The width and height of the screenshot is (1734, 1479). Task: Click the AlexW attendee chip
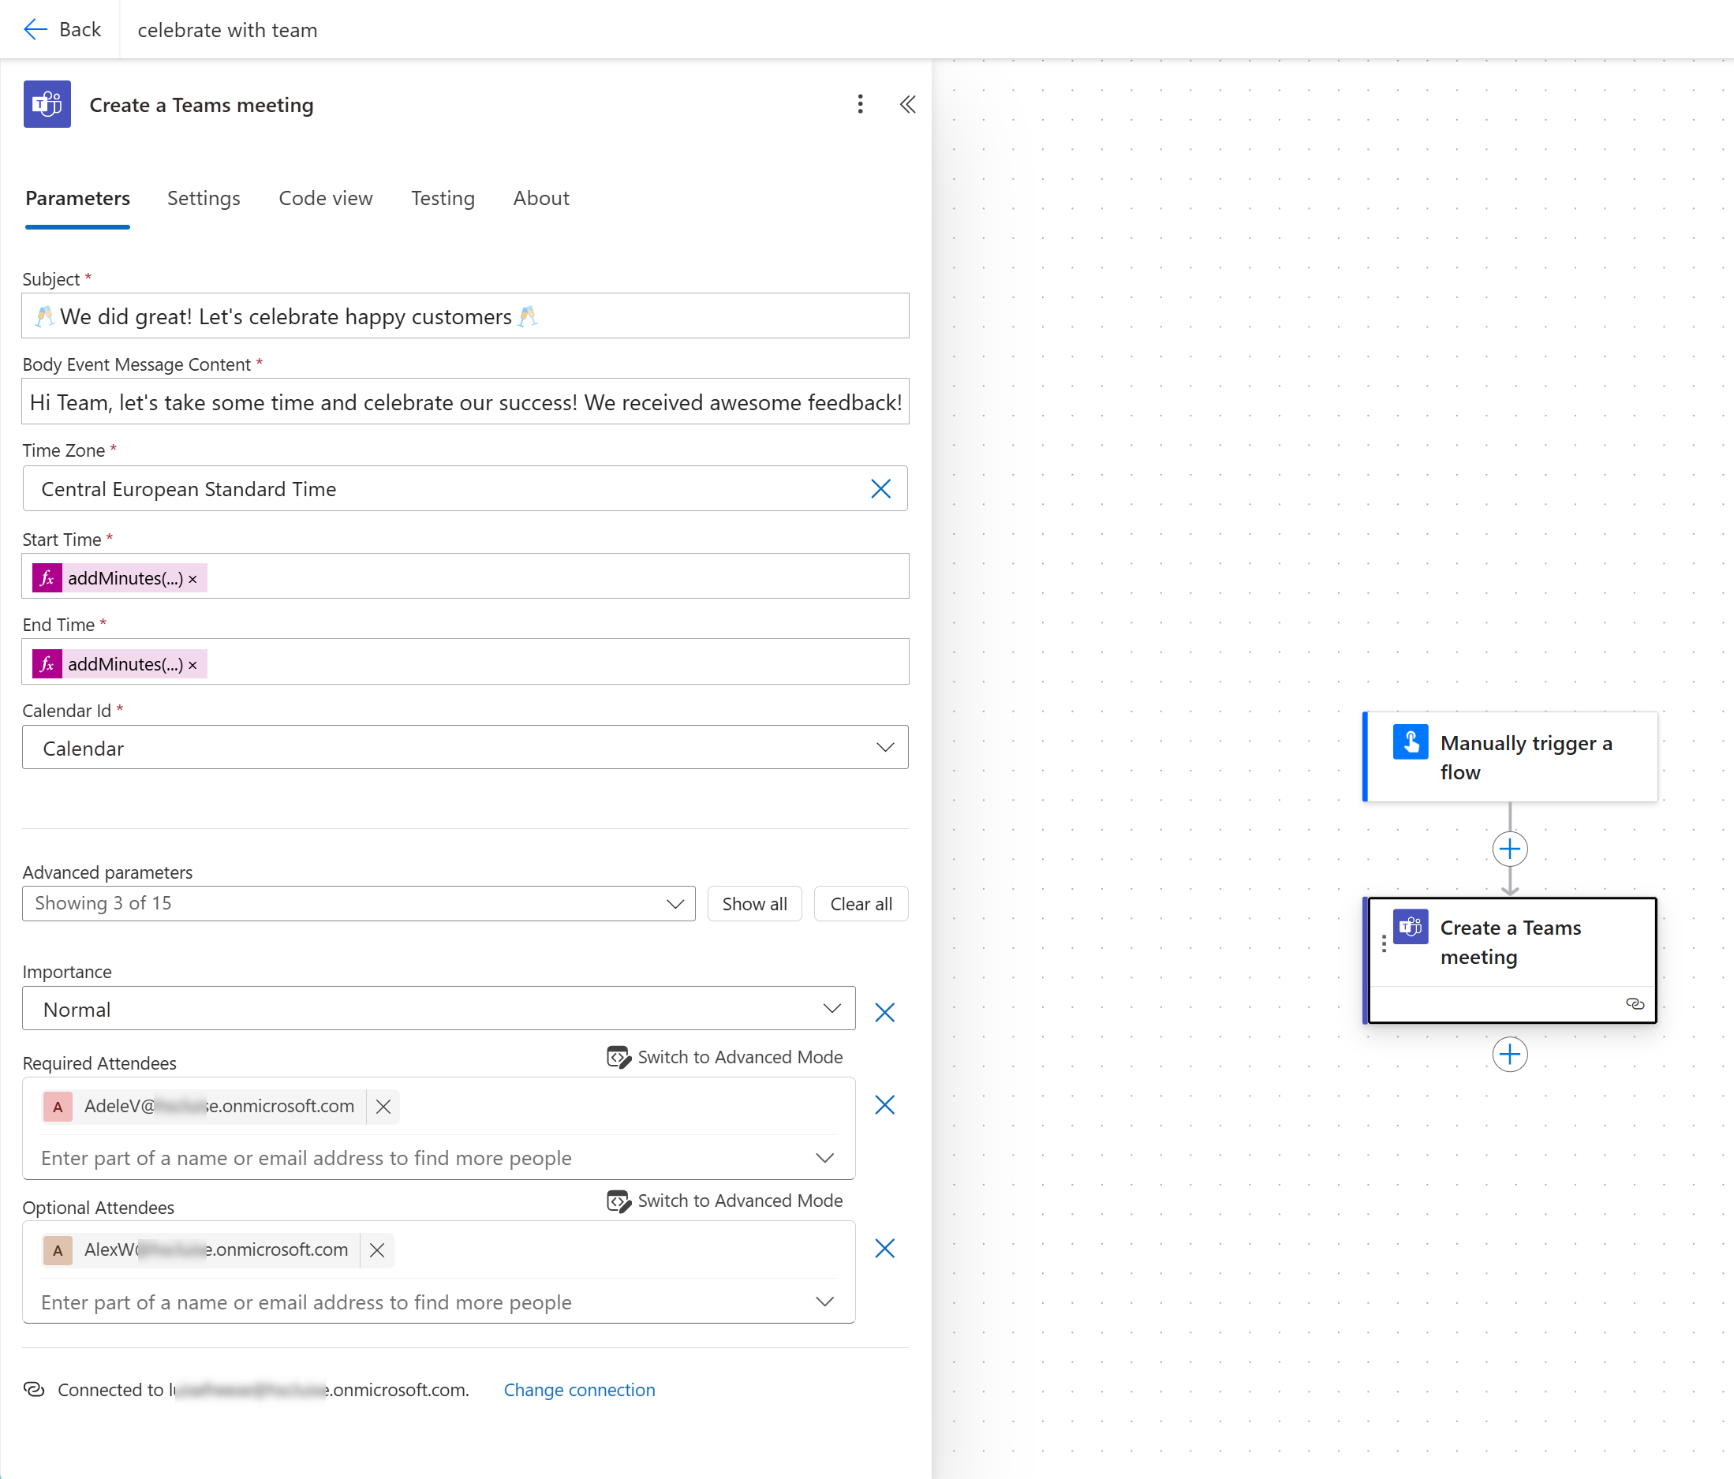(x=218, y=1250)
